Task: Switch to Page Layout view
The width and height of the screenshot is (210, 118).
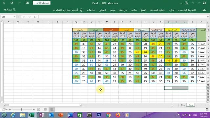Action: pos(45,109)
